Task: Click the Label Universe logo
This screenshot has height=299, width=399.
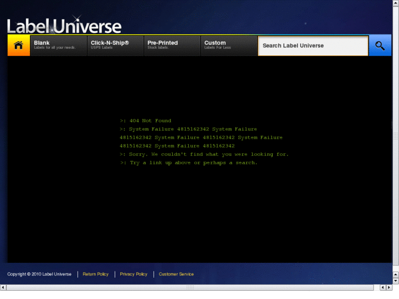Action: point(64,25)
